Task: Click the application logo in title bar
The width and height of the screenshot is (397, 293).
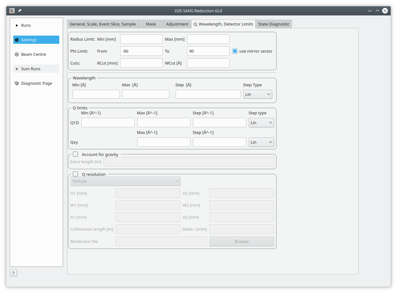Action: coord(12,11)
